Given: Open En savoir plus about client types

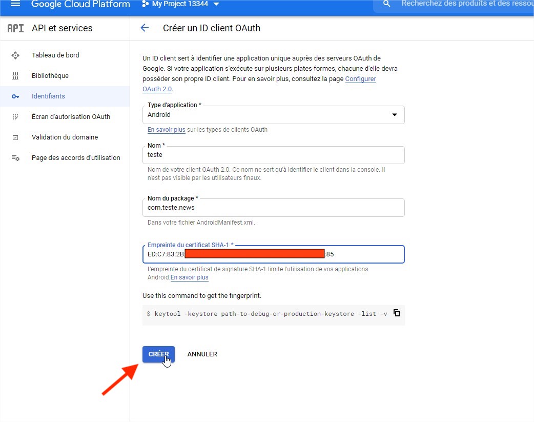Looking at the screenshot, I should pyautogui.click(x=166, y=130).
